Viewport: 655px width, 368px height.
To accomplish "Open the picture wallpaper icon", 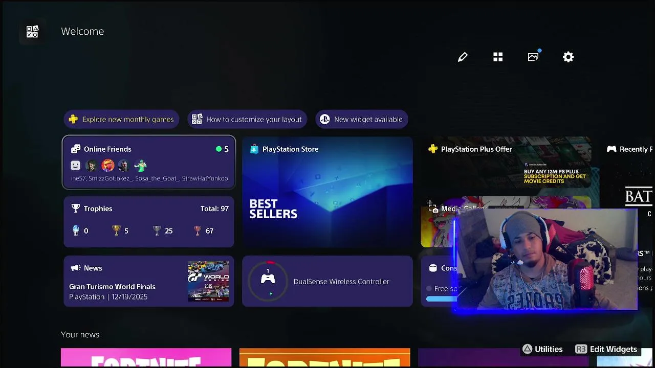I will (534, 56).
